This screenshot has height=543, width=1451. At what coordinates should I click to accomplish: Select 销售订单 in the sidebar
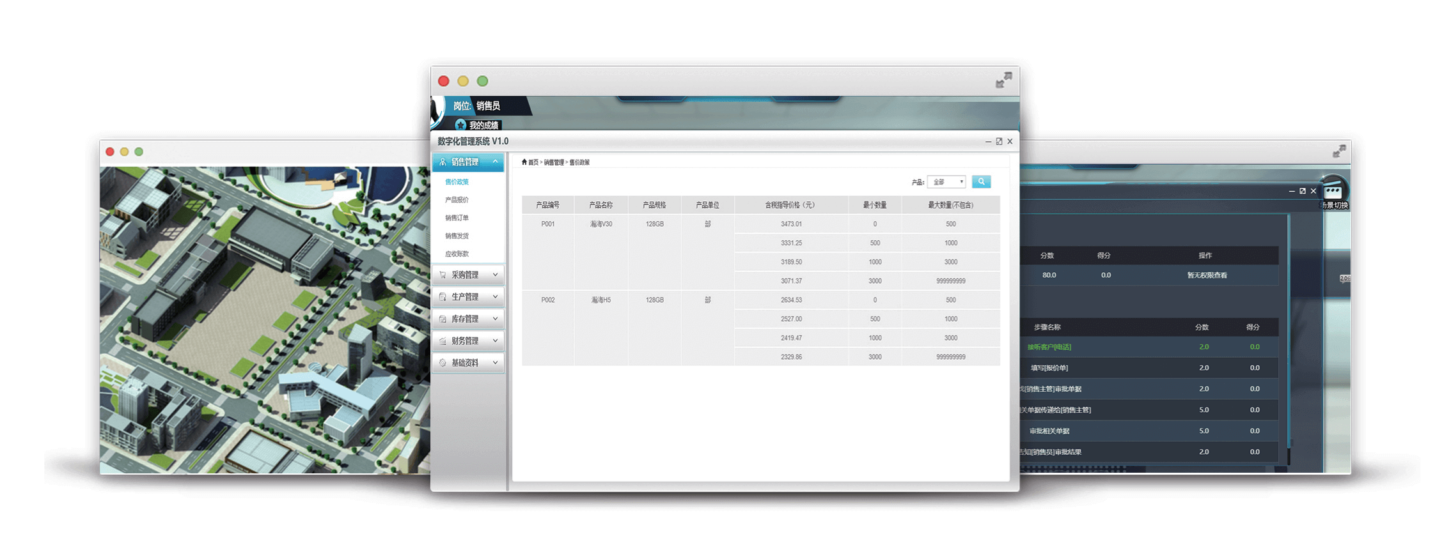tap(457, 218)
